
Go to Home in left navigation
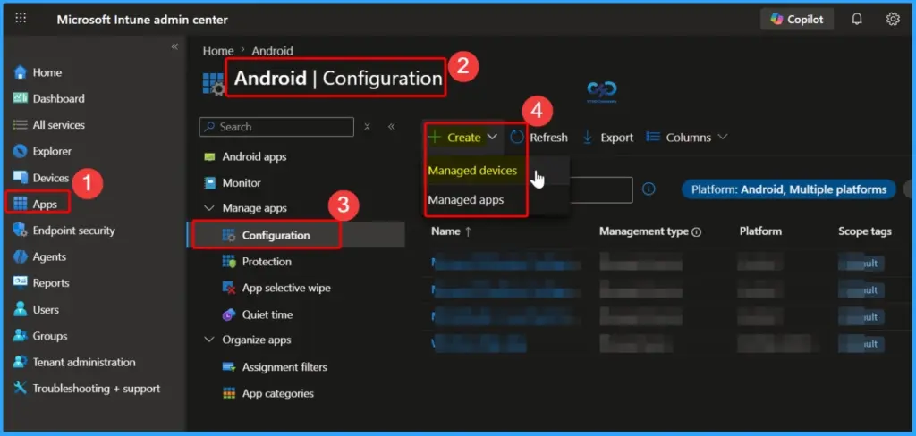[x=47, y=72]
